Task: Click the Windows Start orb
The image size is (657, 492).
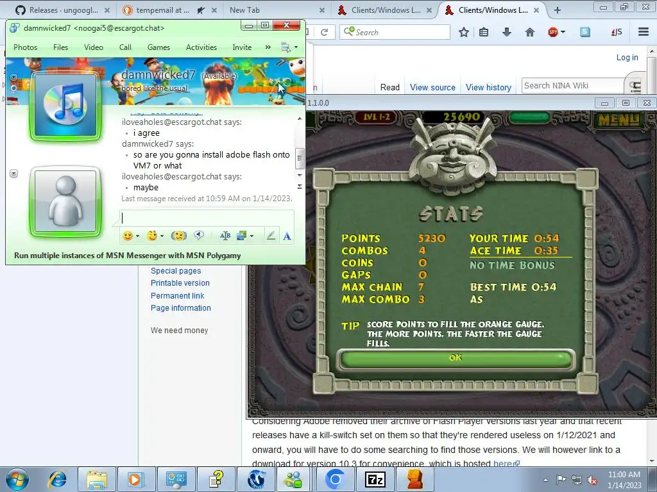Action: pos(17,480)
